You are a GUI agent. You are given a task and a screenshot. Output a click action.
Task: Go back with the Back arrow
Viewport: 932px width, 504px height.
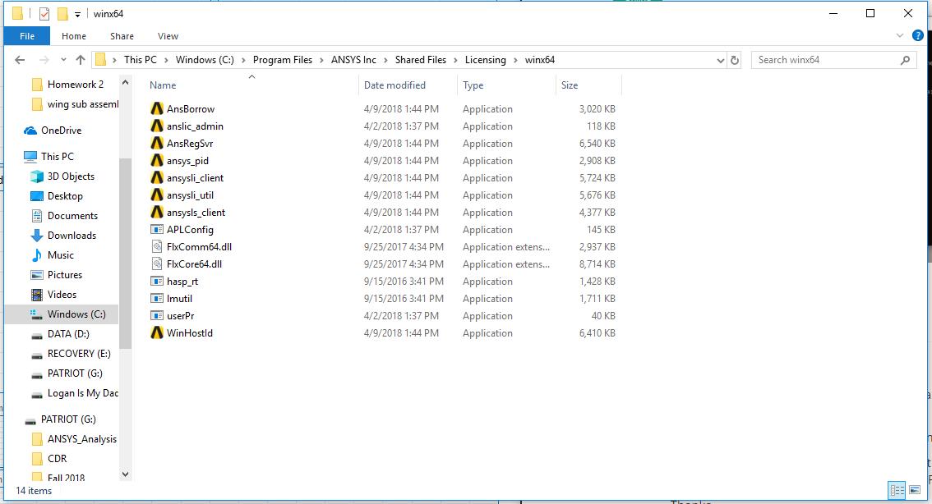20,60
